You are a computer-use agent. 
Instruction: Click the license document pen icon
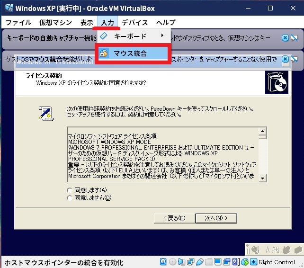point(46,114)
